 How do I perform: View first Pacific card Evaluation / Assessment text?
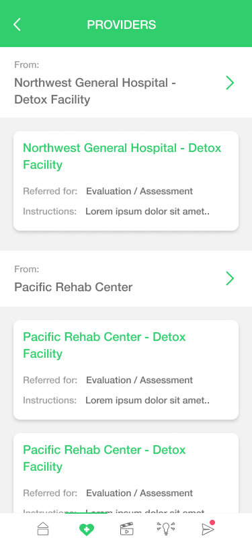point(140,380)
